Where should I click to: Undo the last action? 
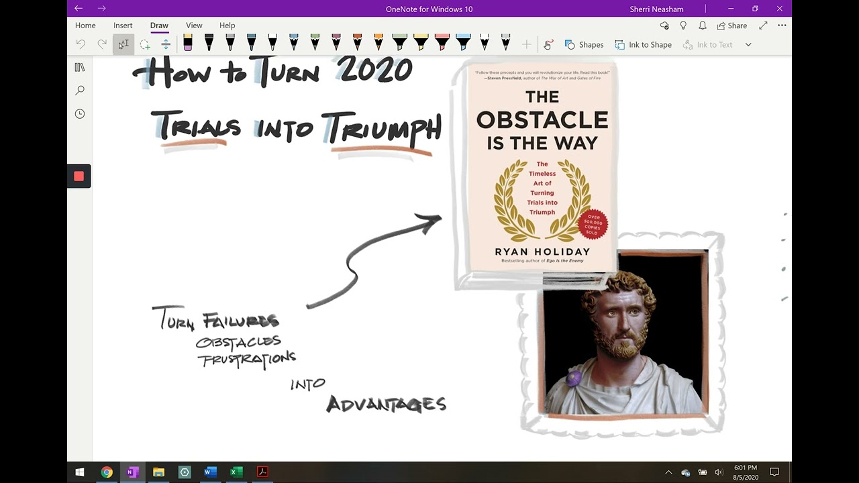81,44
